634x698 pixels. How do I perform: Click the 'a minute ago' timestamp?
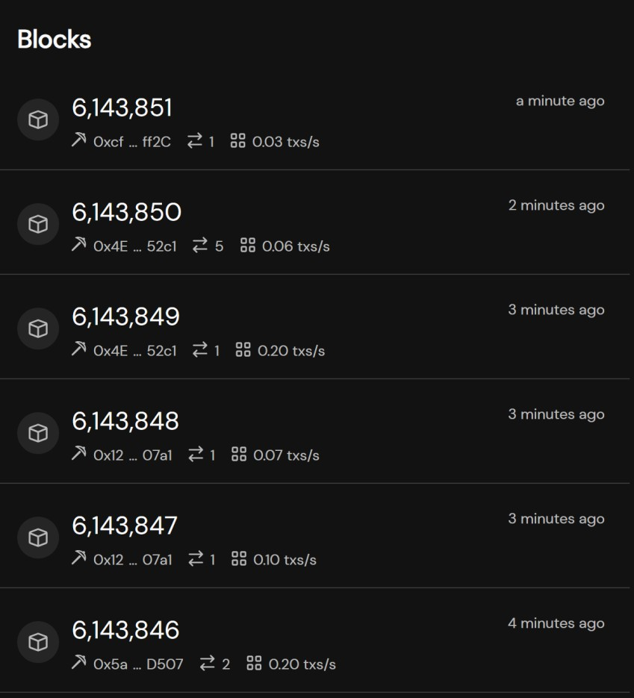[561, 101]
